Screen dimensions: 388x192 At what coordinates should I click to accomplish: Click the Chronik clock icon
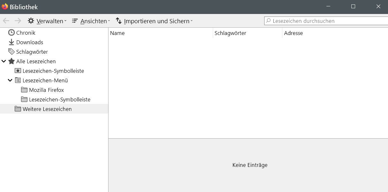click(11, 33)
